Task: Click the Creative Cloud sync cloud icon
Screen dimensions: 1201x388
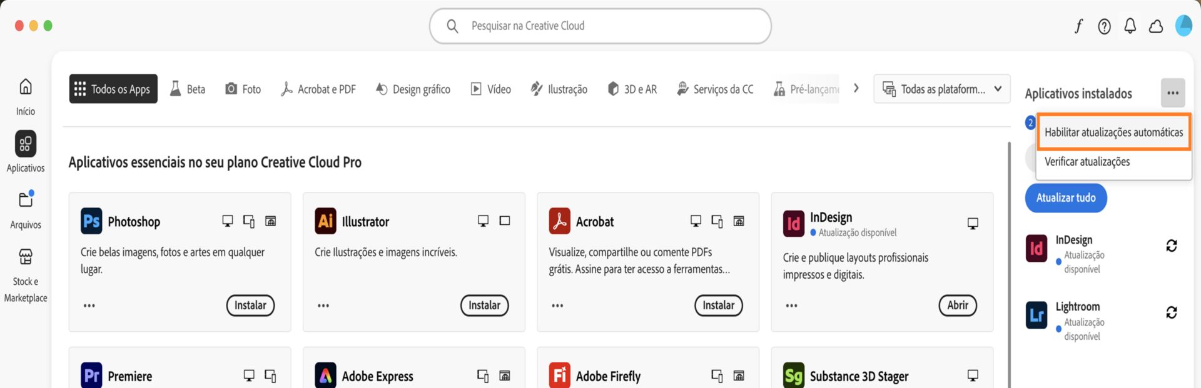Action: [x=1156, y=26]
